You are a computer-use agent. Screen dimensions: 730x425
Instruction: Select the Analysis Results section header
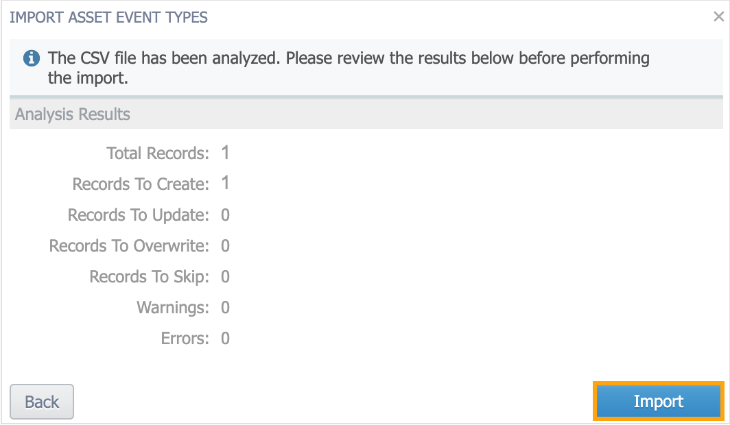(x=71, y=114)
